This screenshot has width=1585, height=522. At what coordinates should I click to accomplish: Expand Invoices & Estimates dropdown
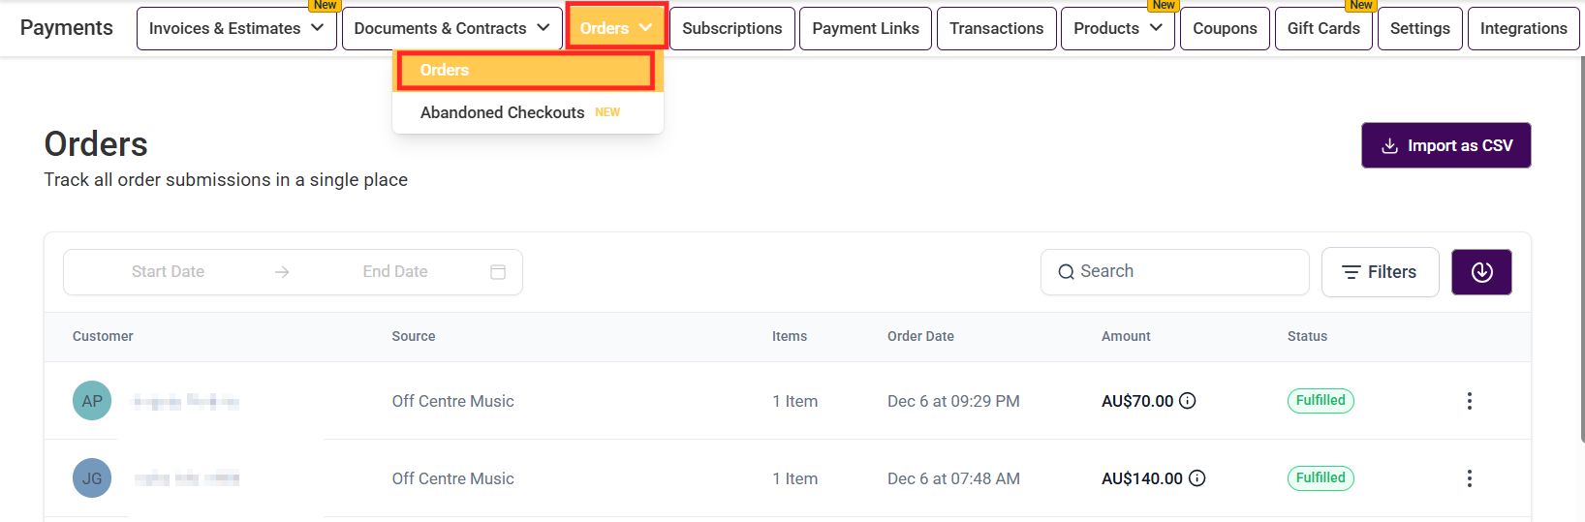click(x=236, y=28)
